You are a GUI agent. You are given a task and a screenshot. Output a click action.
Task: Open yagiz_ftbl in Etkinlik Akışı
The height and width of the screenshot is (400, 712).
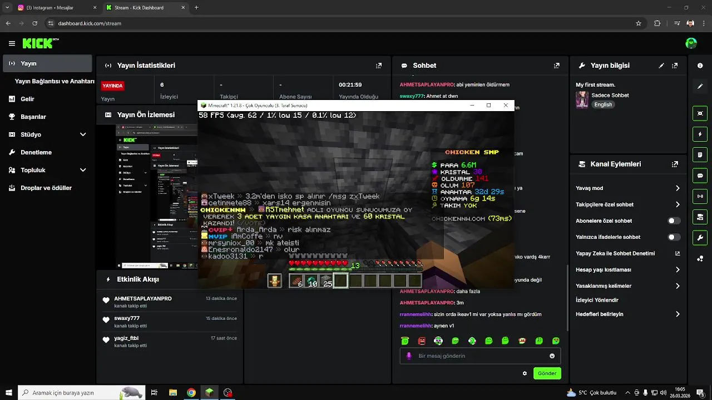tap(126, 338)
